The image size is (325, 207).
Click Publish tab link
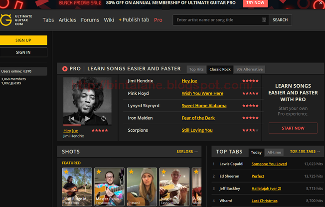(134, 20)
